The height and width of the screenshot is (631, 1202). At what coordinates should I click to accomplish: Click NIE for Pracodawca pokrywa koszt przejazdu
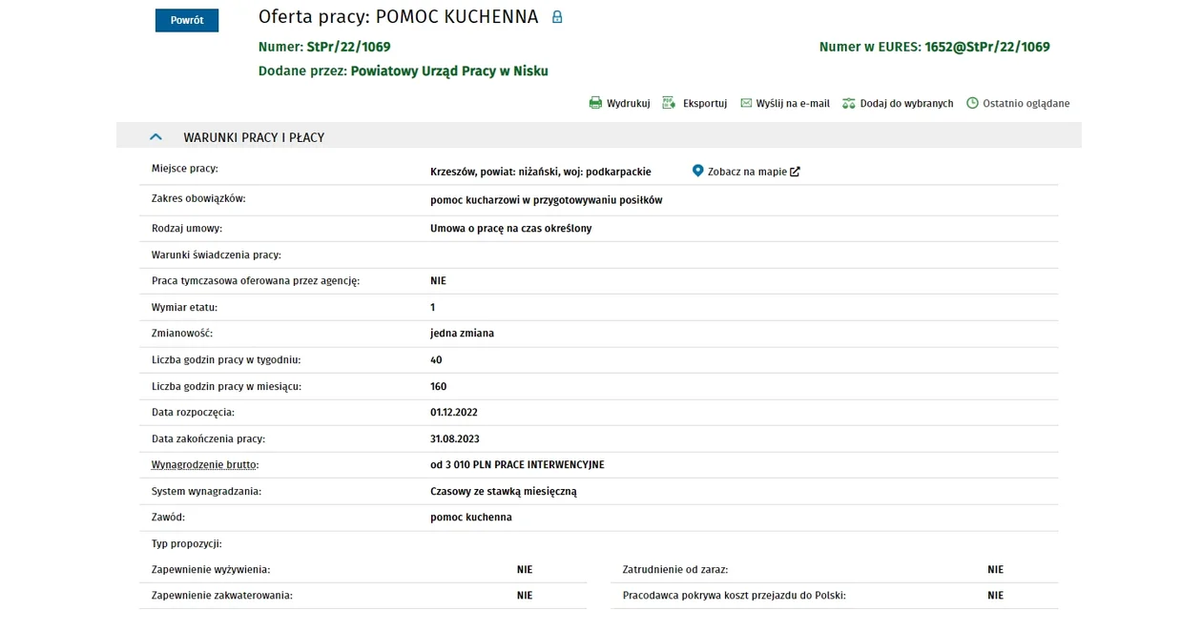(x=995, y=596)
